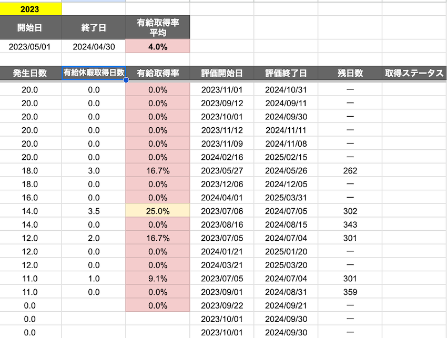The height and width of the screenshot is (338, 447).
Task: Click the 開始日 header cell
Action: pyautogui.click(x=31, y=27)
